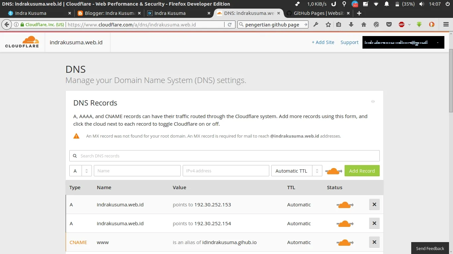Click the browser URL address bar

[x=145, y=24]
